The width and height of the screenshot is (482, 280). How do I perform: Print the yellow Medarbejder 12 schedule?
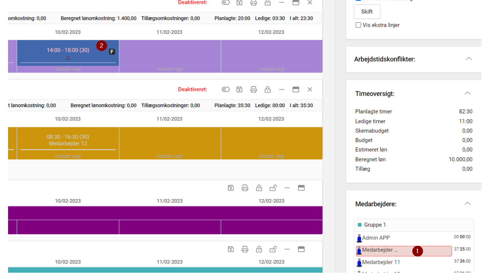[254, 90]
